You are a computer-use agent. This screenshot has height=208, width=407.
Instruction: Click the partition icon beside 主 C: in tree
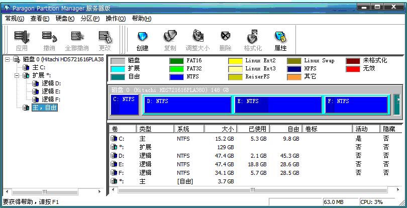coord(26,67)
